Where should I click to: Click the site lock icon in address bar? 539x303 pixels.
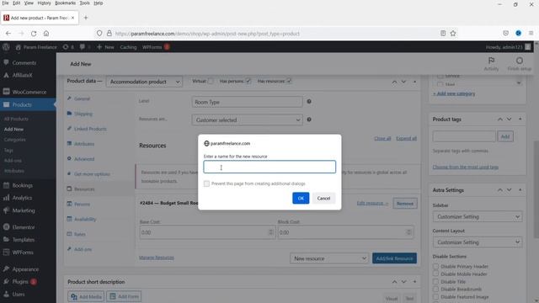pyautogui.click(x=109, y=34)
